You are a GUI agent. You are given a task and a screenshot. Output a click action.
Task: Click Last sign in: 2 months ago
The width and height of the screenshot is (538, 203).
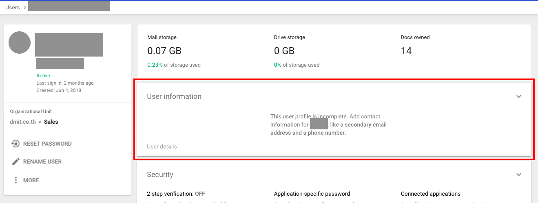point(65,83)
